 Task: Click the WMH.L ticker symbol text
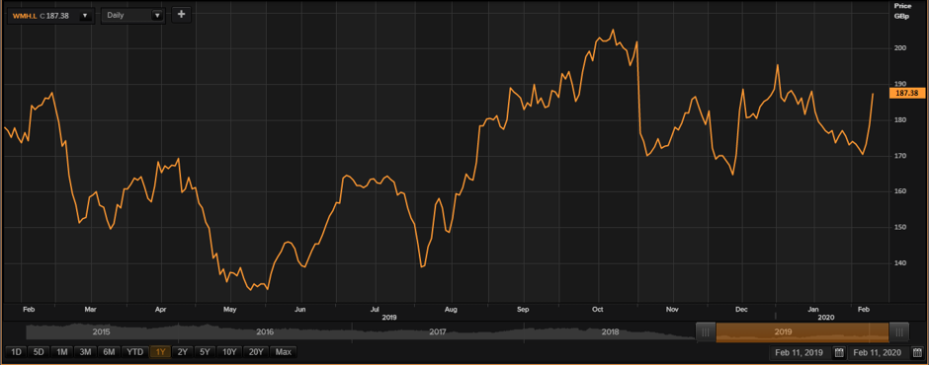point(25,16)
